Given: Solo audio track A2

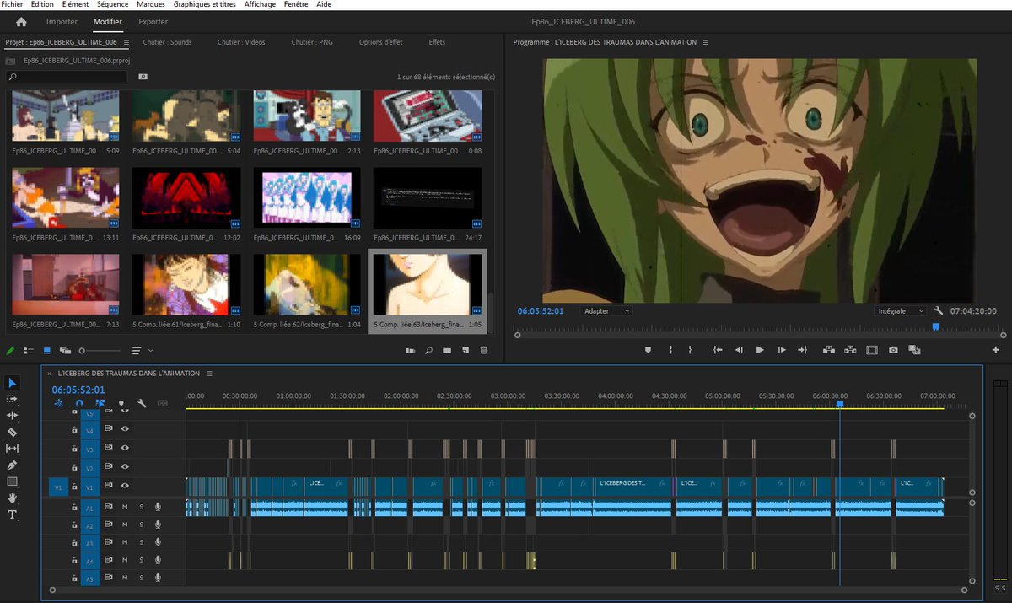Looking at the screenshot, I should click(141, 525).
